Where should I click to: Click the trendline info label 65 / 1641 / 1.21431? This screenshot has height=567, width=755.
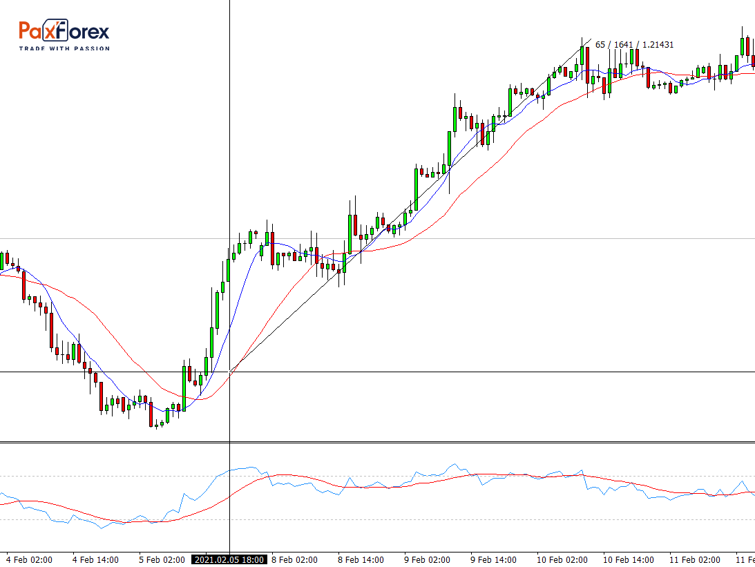pyautogui.click(x=635, y=45)
